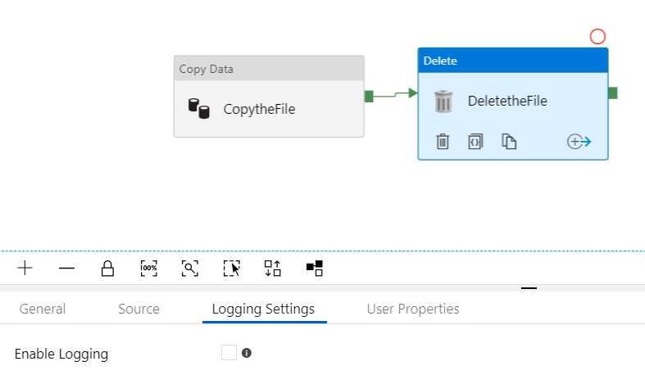The height and width of the screenshot is (375, 645).
Task: Clone the DeletetheFile activity
Action: click(x=509, y=142)
